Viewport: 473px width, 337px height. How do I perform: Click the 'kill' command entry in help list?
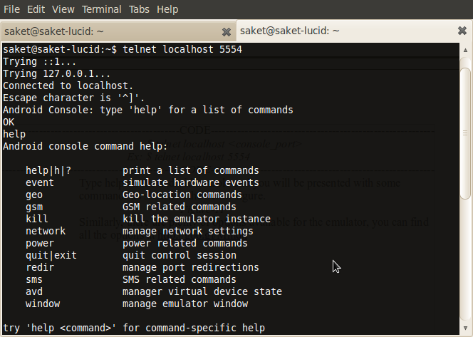point(37,219)
